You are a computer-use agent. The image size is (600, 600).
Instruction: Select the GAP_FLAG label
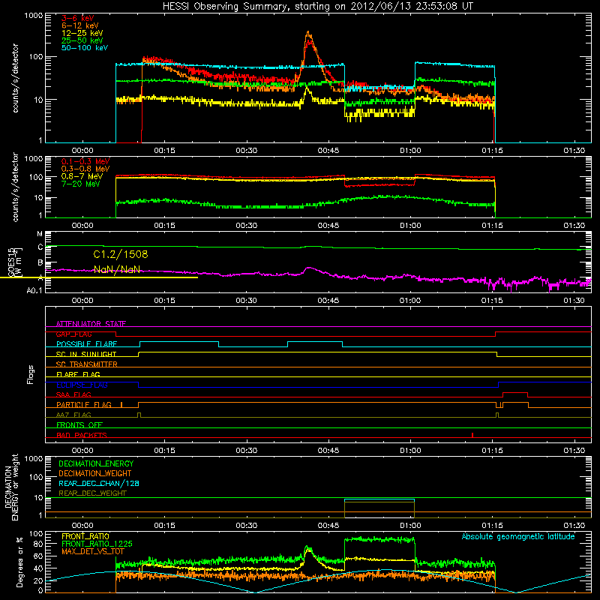click(73, 334)
